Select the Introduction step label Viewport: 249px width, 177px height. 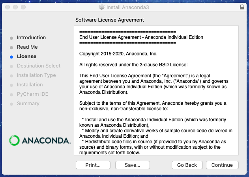click(31, 38)
